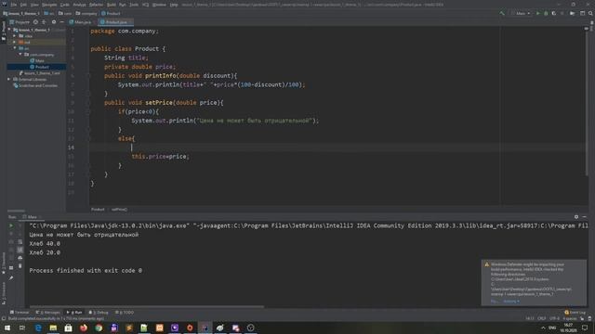The height and width of the screenshot is (334, 595).
Task: Open the Terminal tool window tab
Action: 20,313
